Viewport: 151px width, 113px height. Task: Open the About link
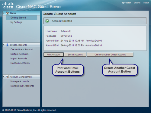point(146,3)
